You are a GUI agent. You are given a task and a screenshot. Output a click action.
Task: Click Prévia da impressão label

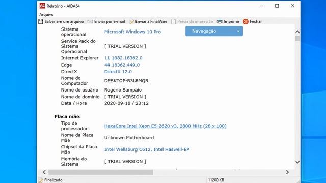point(195,21)
